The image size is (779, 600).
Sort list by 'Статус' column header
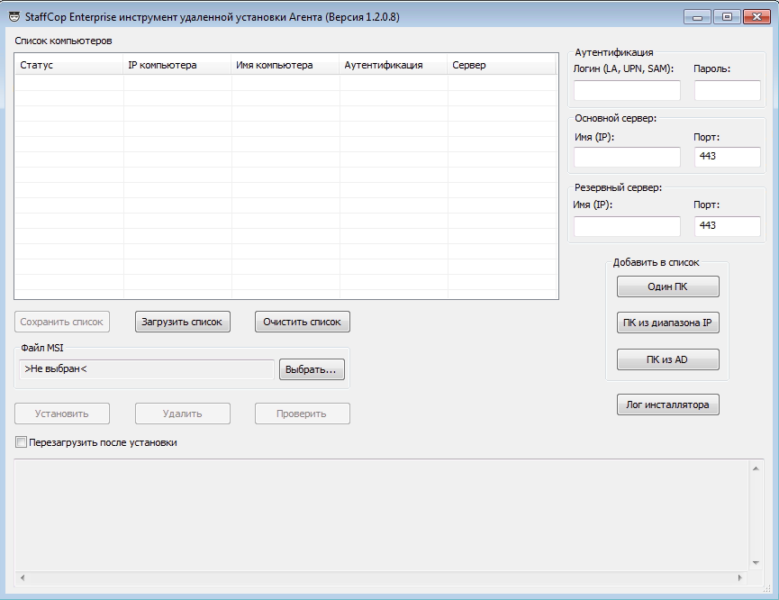click(68, 65)
